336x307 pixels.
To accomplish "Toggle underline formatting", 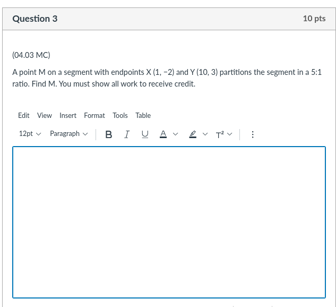I will [145, 134].
